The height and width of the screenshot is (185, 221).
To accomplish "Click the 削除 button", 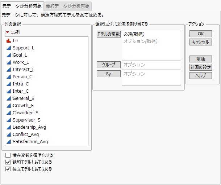I will point(201,59).
